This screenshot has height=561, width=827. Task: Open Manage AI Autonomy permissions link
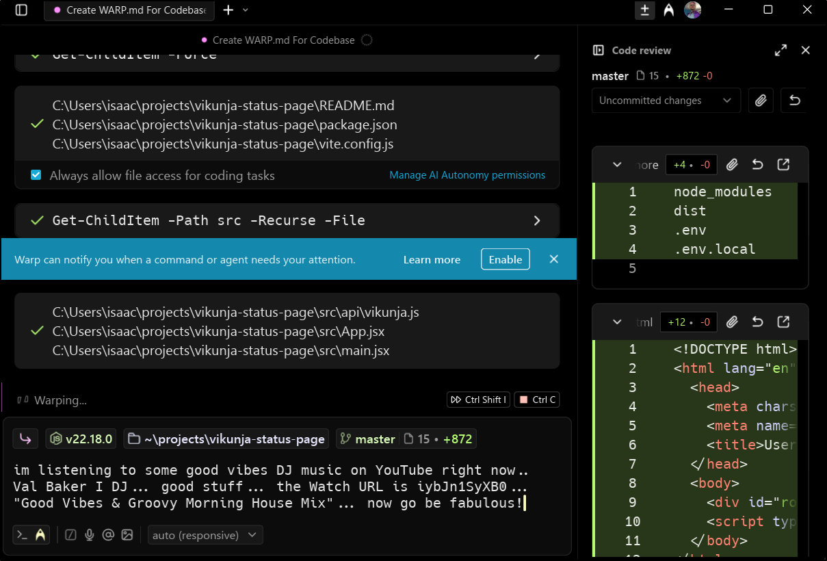tap(467, 175)
